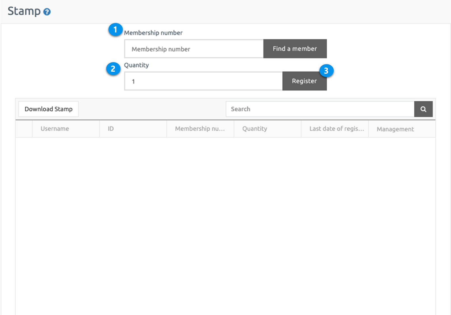Click the blue step 3 badge
The image size is (451, 315).
(326, 71)
